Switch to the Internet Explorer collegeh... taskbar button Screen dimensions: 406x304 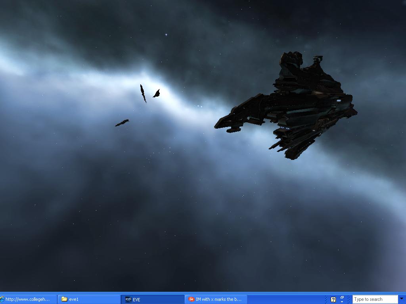click(x=28, y=299)
